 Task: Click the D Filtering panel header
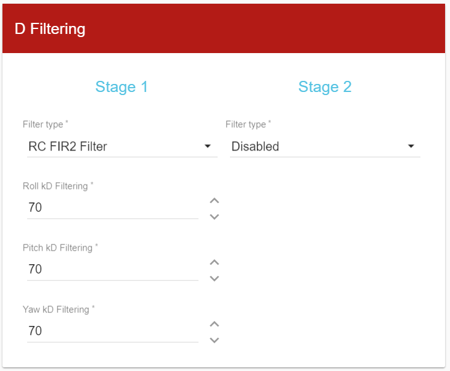point(223,28)
